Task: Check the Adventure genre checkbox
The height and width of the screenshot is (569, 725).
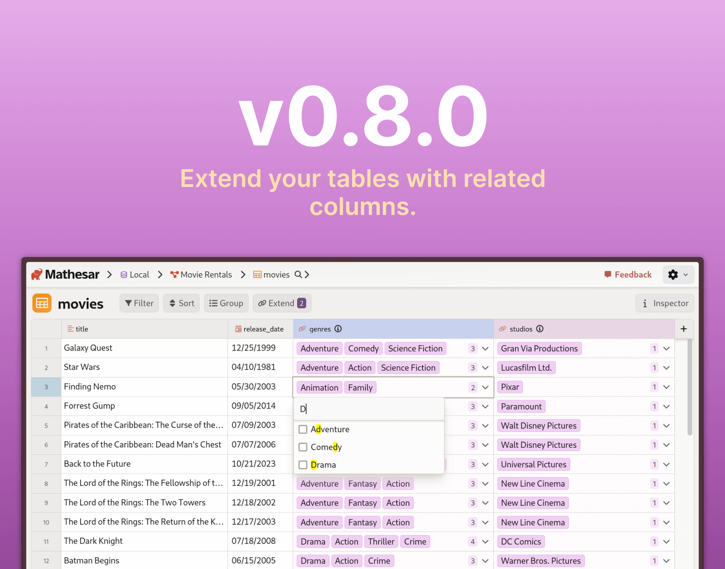Action: tap(303, 429)
